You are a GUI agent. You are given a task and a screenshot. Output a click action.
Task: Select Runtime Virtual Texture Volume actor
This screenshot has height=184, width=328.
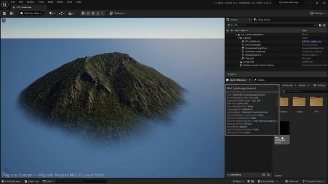click(x=258, y=65)
